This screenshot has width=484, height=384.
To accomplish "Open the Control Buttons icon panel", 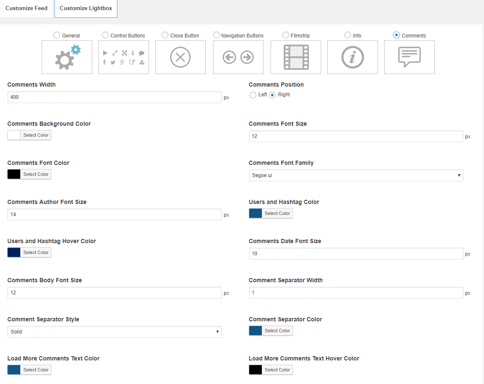I will tap(124, 57).
